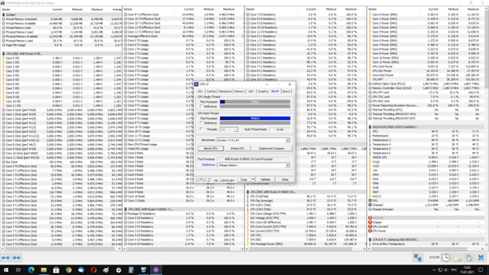Click the Validate button
This screenshot has width=489, height=275.
point(265,179)
